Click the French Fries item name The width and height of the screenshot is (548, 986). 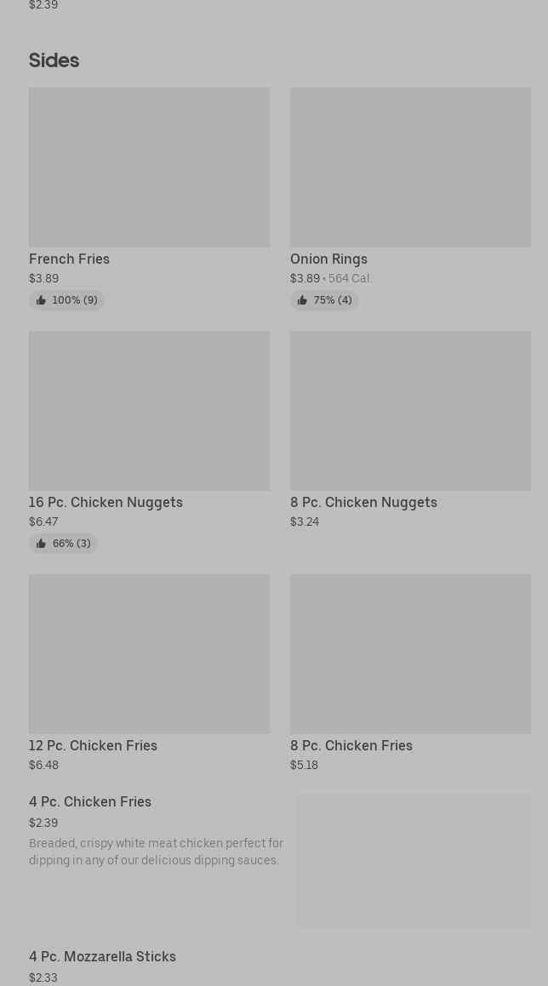69,259
